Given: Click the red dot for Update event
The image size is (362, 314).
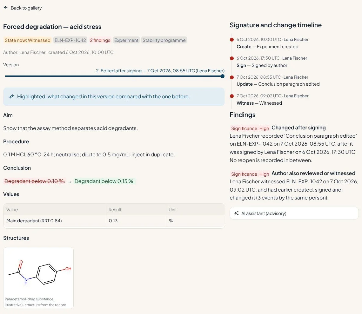Looking at the screenshot, I should (x=232, y=77).
